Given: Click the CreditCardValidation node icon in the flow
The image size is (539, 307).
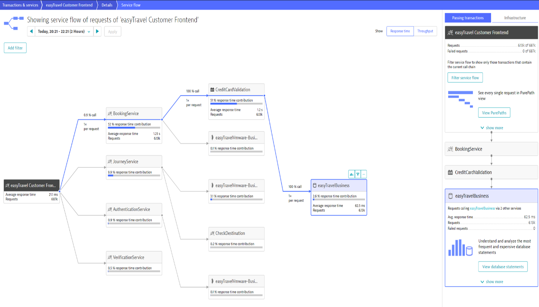Looking at the screenshot, I should pyautogui.click(x=212, y=89).
